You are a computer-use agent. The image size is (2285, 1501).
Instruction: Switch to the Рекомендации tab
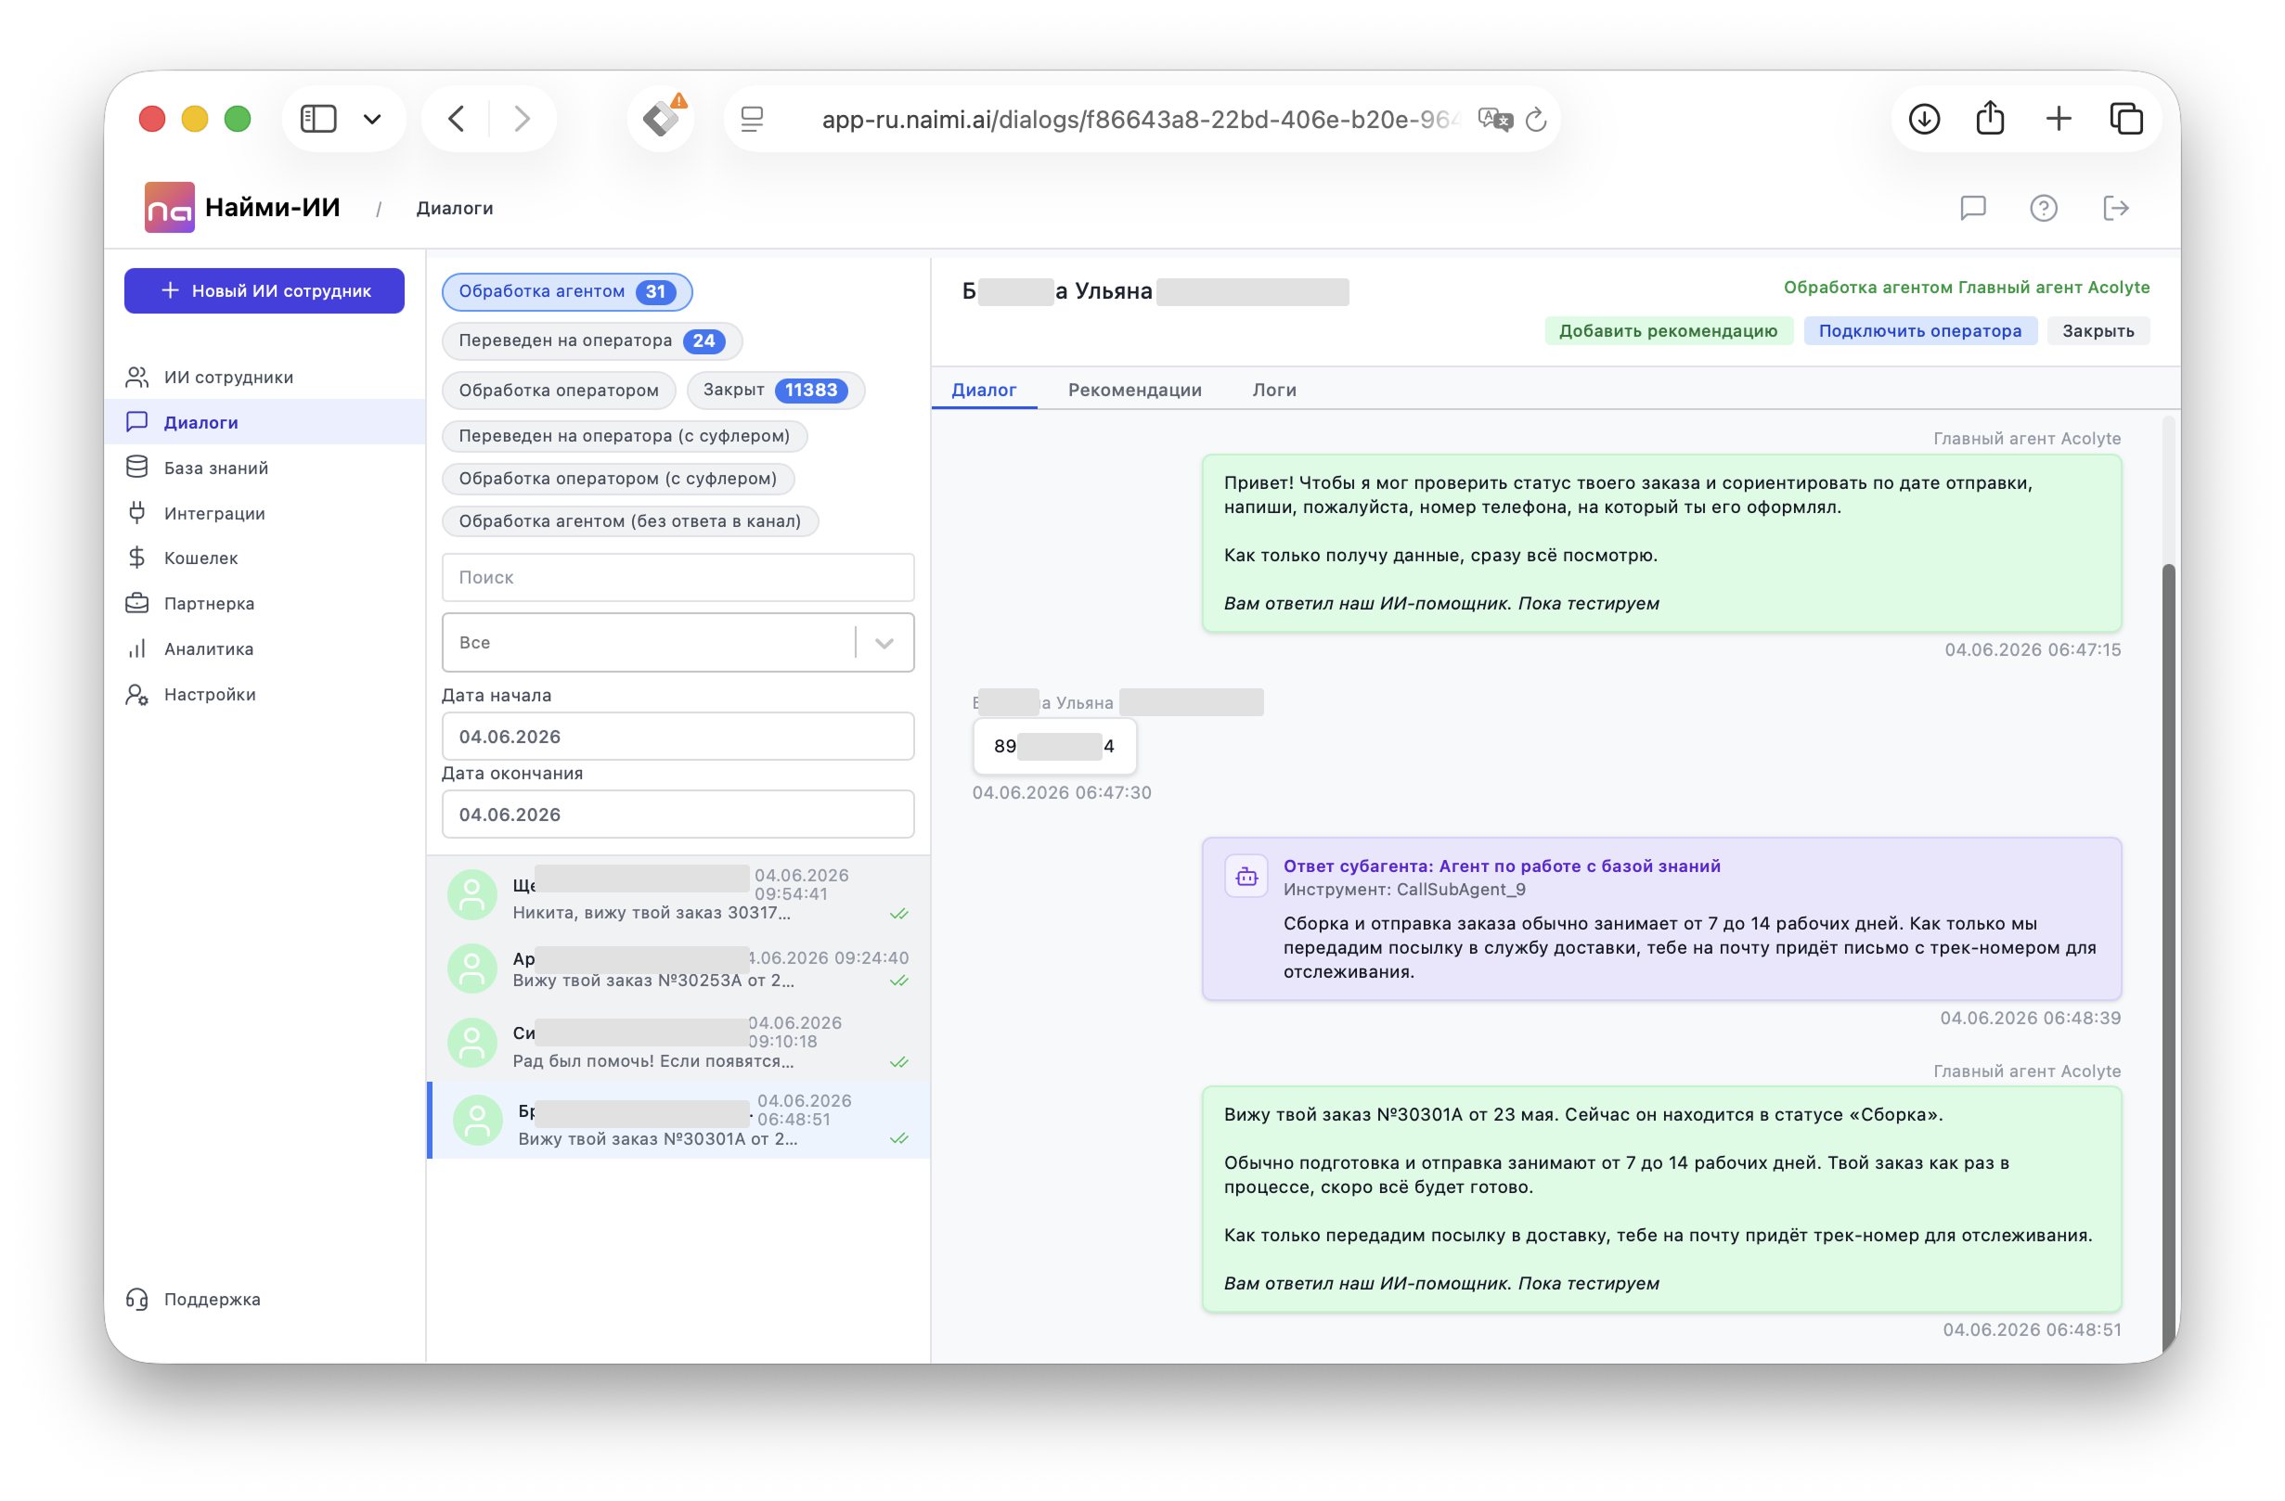(x=1135, y=390)
